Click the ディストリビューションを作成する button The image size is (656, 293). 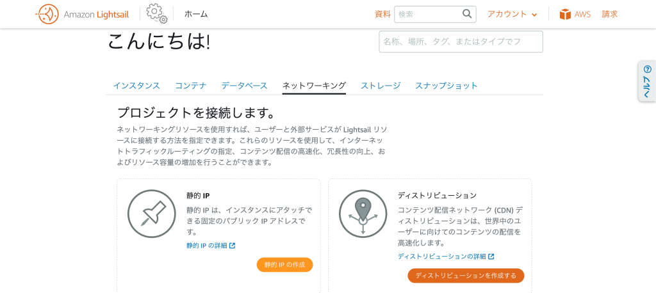[x=466, y=276]
